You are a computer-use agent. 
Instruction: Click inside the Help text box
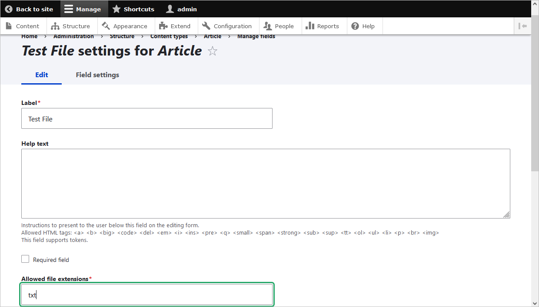point(266,183)
